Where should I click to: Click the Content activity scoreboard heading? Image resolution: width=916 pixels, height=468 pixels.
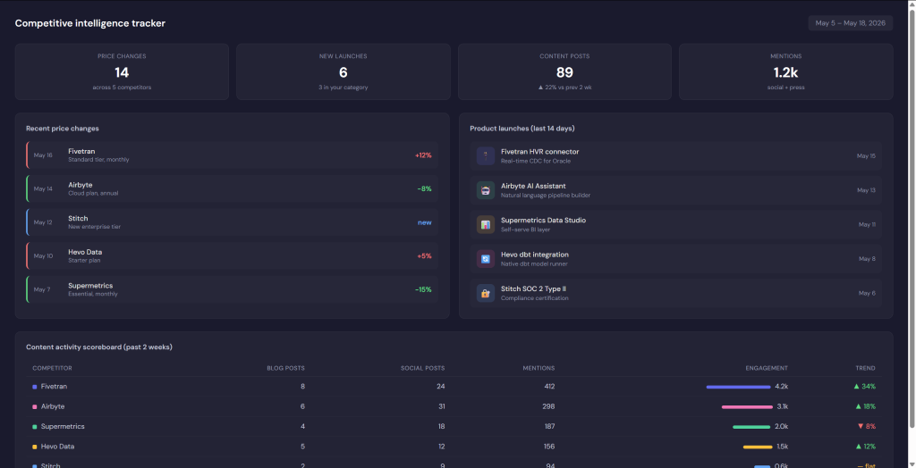click(x=99, y=347)
